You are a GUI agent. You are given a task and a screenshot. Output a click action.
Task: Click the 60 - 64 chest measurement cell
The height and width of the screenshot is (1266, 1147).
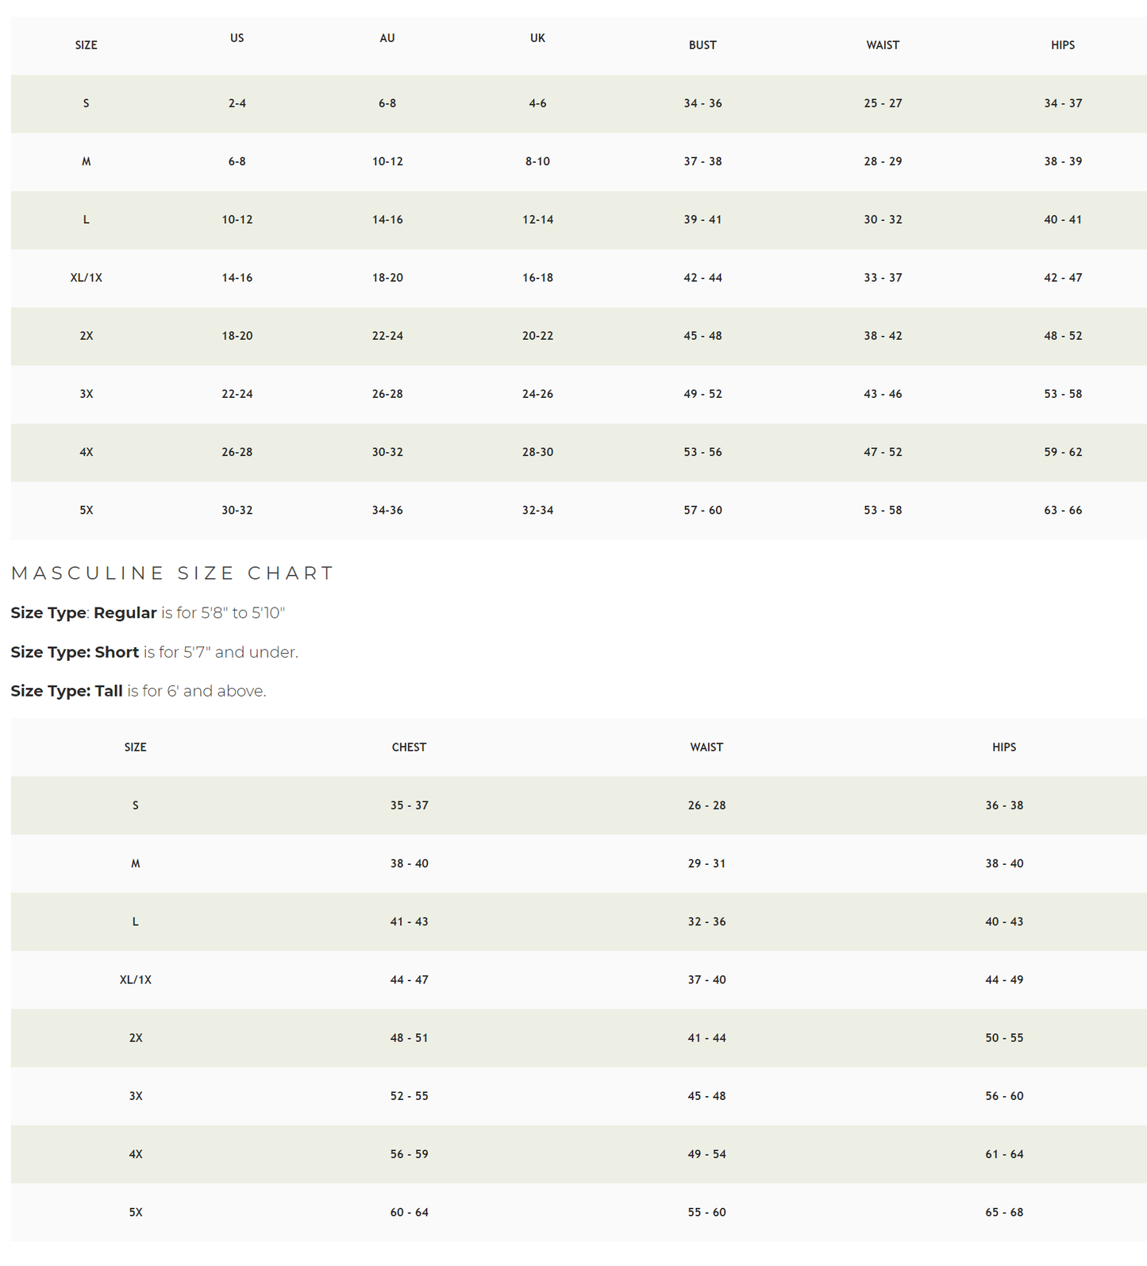coord(409,1212)
